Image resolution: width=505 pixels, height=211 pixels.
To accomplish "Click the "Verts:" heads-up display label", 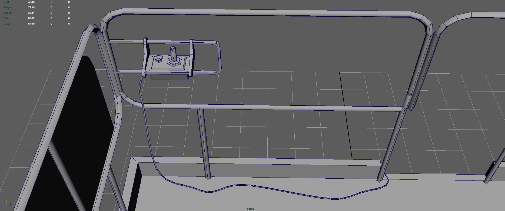I will tap(7, 2).
